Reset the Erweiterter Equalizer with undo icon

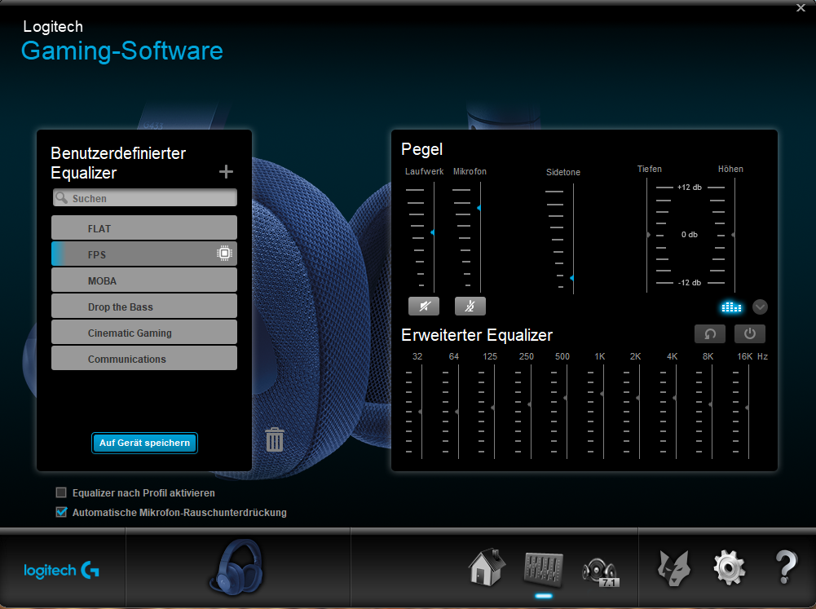pos(710,333)
